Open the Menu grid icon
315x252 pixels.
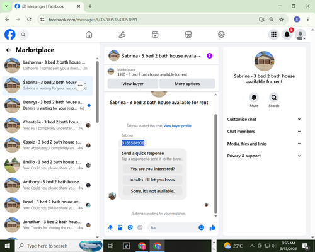point(273,35)
